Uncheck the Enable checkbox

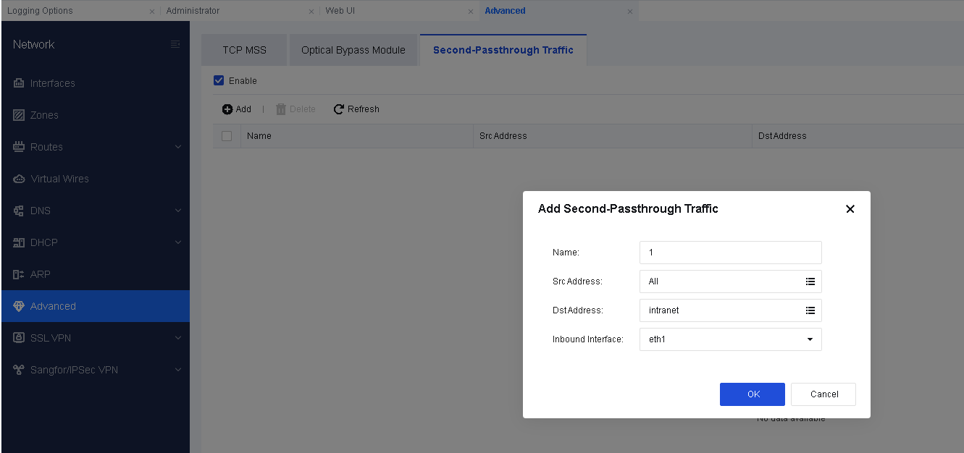tap(219, 80)
